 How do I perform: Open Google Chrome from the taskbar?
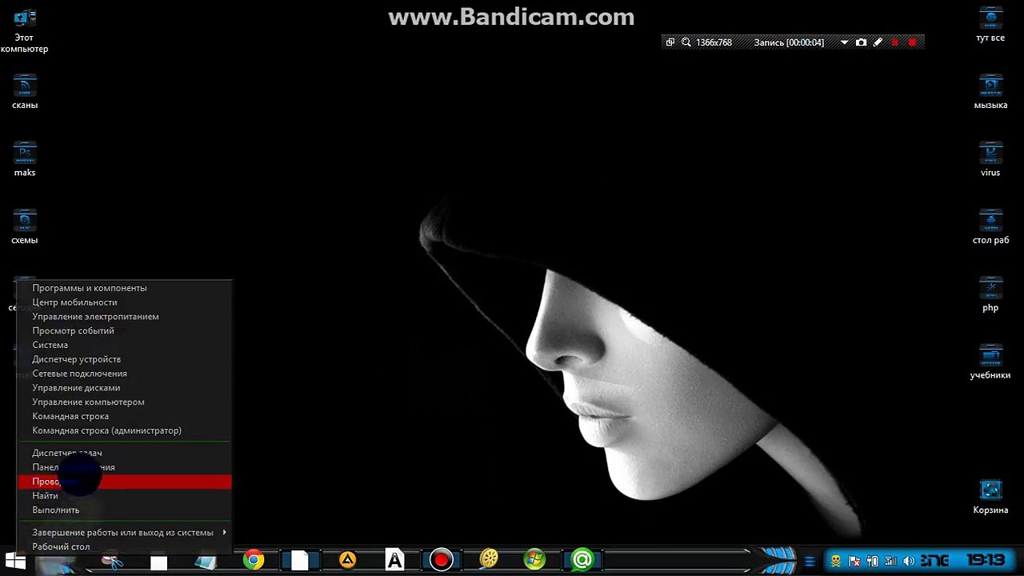pyautogui.click(x=254, y=560)
